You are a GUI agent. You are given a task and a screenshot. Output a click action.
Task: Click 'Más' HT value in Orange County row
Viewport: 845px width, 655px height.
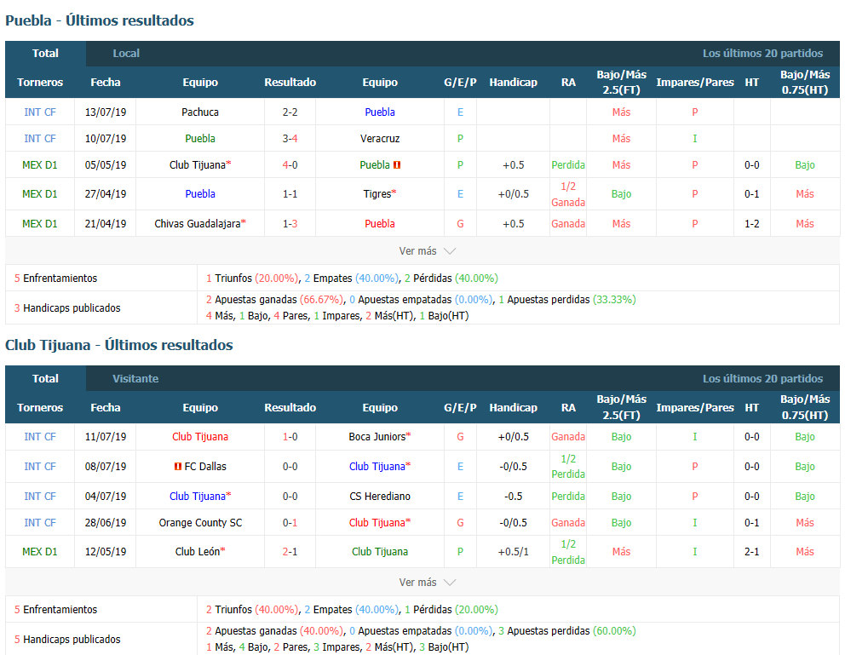(x=805, y=522)
